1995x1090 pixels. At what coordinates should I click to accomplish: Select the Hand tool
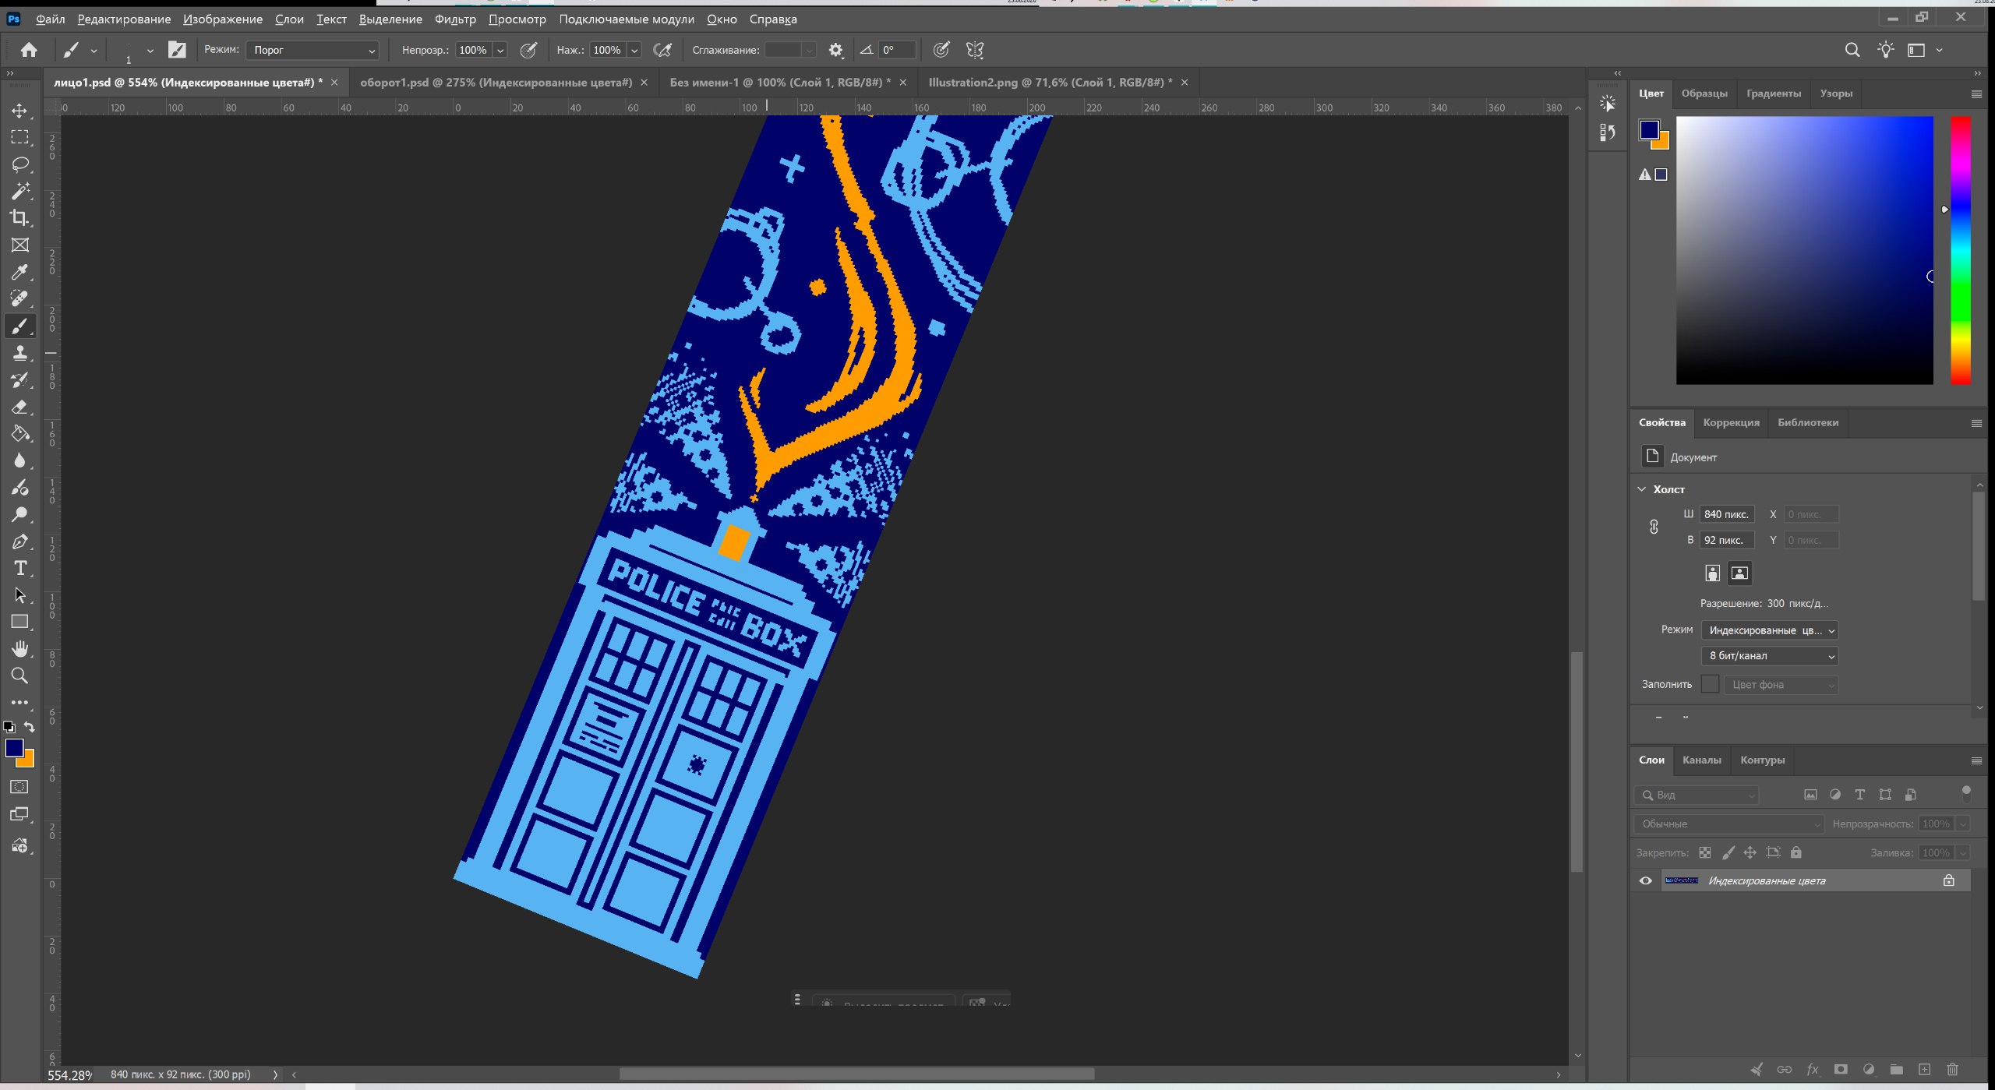click(x=19, y=649)
